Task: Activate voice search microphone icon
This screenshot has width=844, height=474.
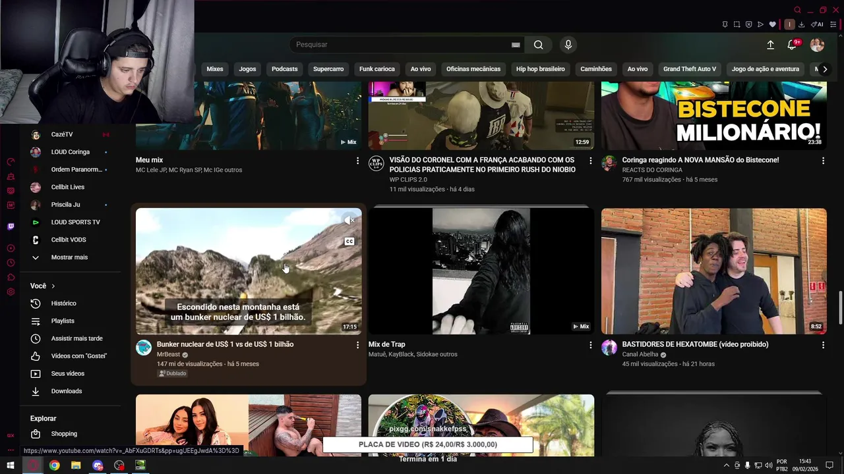Action: pyautogui.click(x=568, y=45)
